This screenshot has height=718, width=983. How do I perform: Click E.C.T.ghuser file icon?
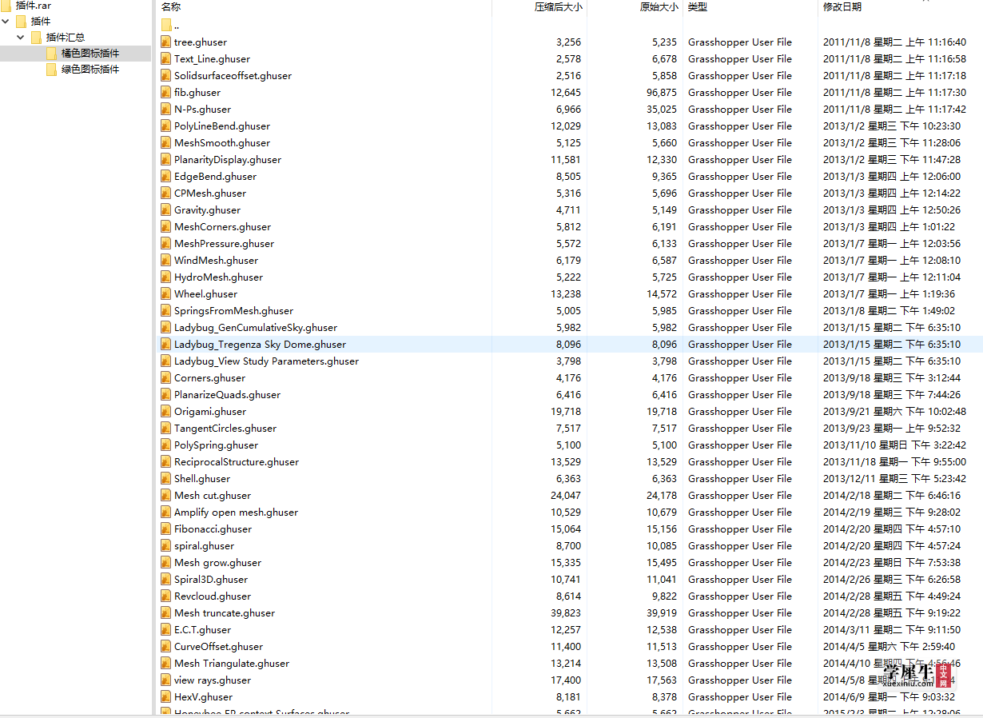click(x=166, y=629)
